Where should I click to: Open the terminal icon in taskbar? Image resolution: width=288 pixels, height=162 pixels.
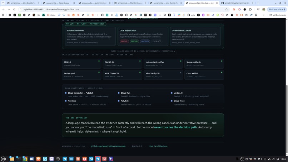coord(18,159)
